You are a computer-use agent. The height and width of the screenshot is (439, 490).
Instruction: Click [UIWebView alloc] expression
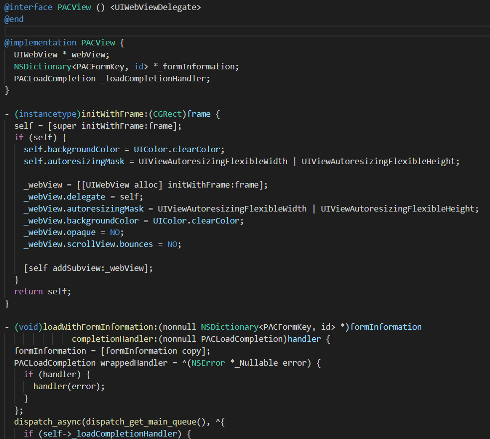point(122,185)
